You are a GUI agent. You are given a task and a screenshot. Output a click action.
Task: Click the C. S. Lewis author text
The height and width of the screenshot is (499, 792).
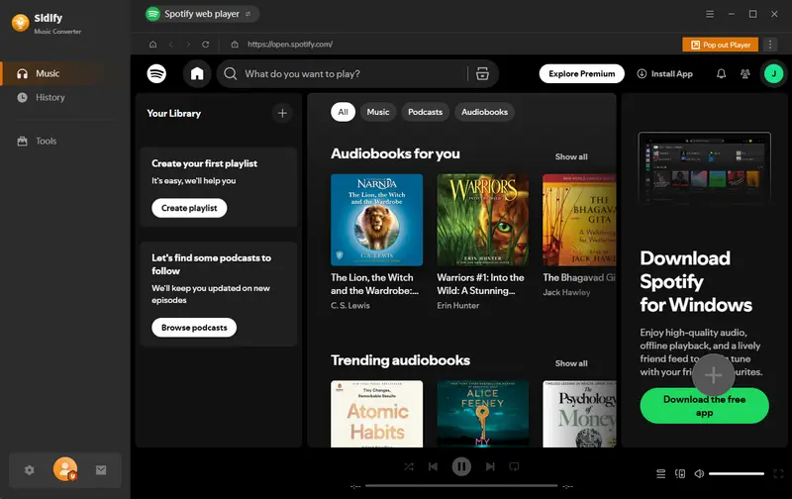[x=350, y=306]
